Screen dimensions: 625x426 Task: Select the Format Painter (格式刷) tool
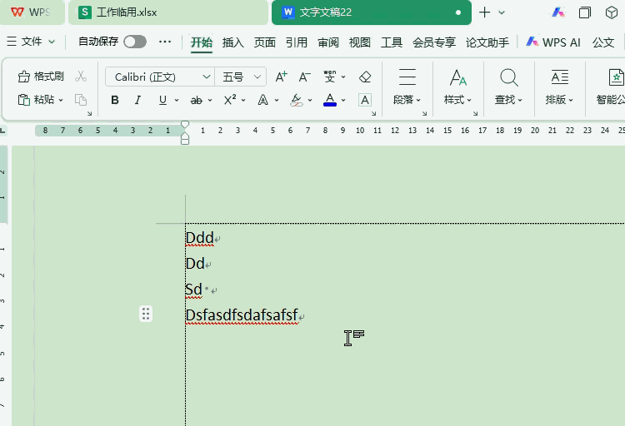coord(41,76)
